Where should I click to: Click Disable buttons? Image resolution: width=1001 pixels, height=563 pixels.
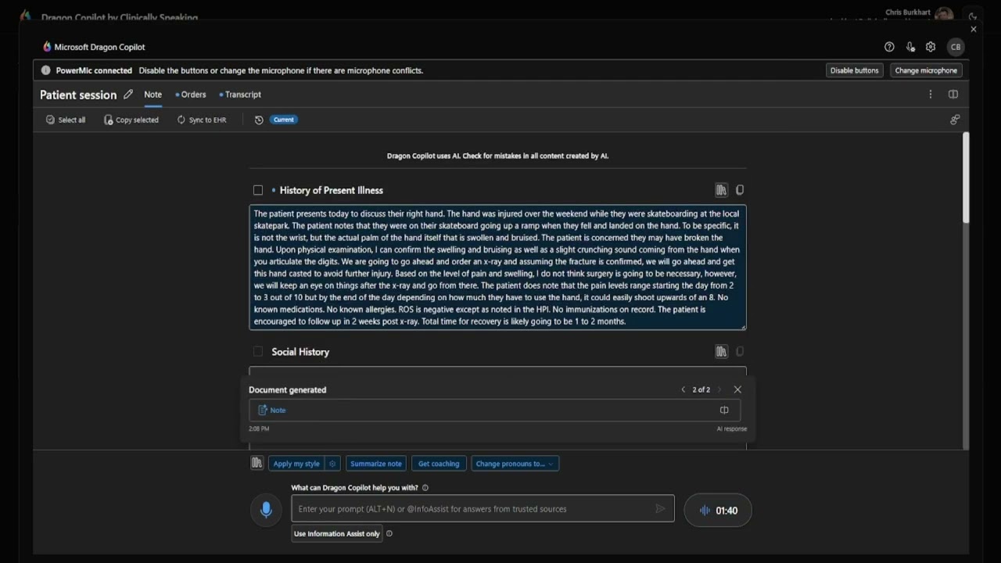click(x=854, y=70)
